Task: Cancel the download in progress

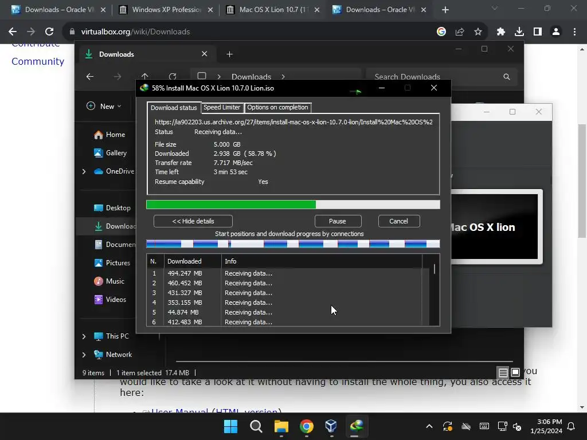Action: tap(399, 221)
